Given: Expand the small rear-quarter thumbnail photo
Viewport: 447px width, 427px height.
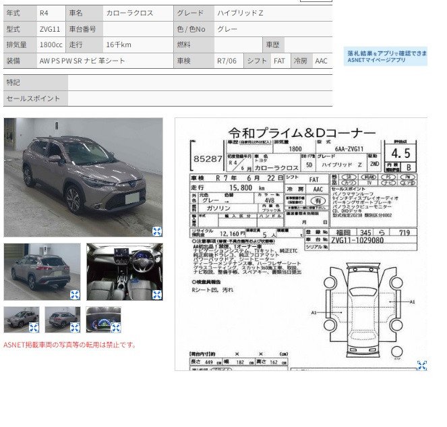Looking at the screenshot, I should pos(75,327).
